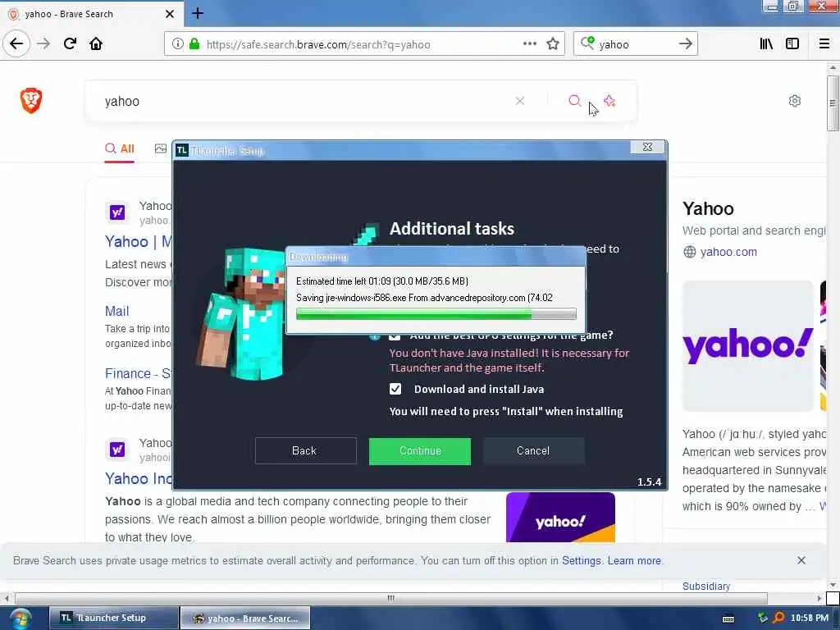
Task: Clear the yahoo query with the X
Action: (x=519, y=101)
